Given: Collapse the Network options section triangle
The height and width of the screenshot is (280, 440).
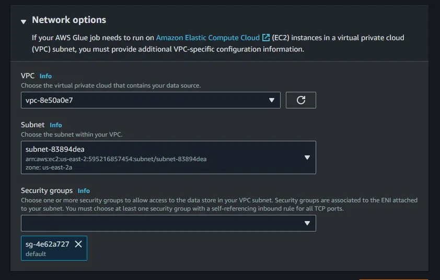Looking at the screenshot, I should click(x=24, y=21).
